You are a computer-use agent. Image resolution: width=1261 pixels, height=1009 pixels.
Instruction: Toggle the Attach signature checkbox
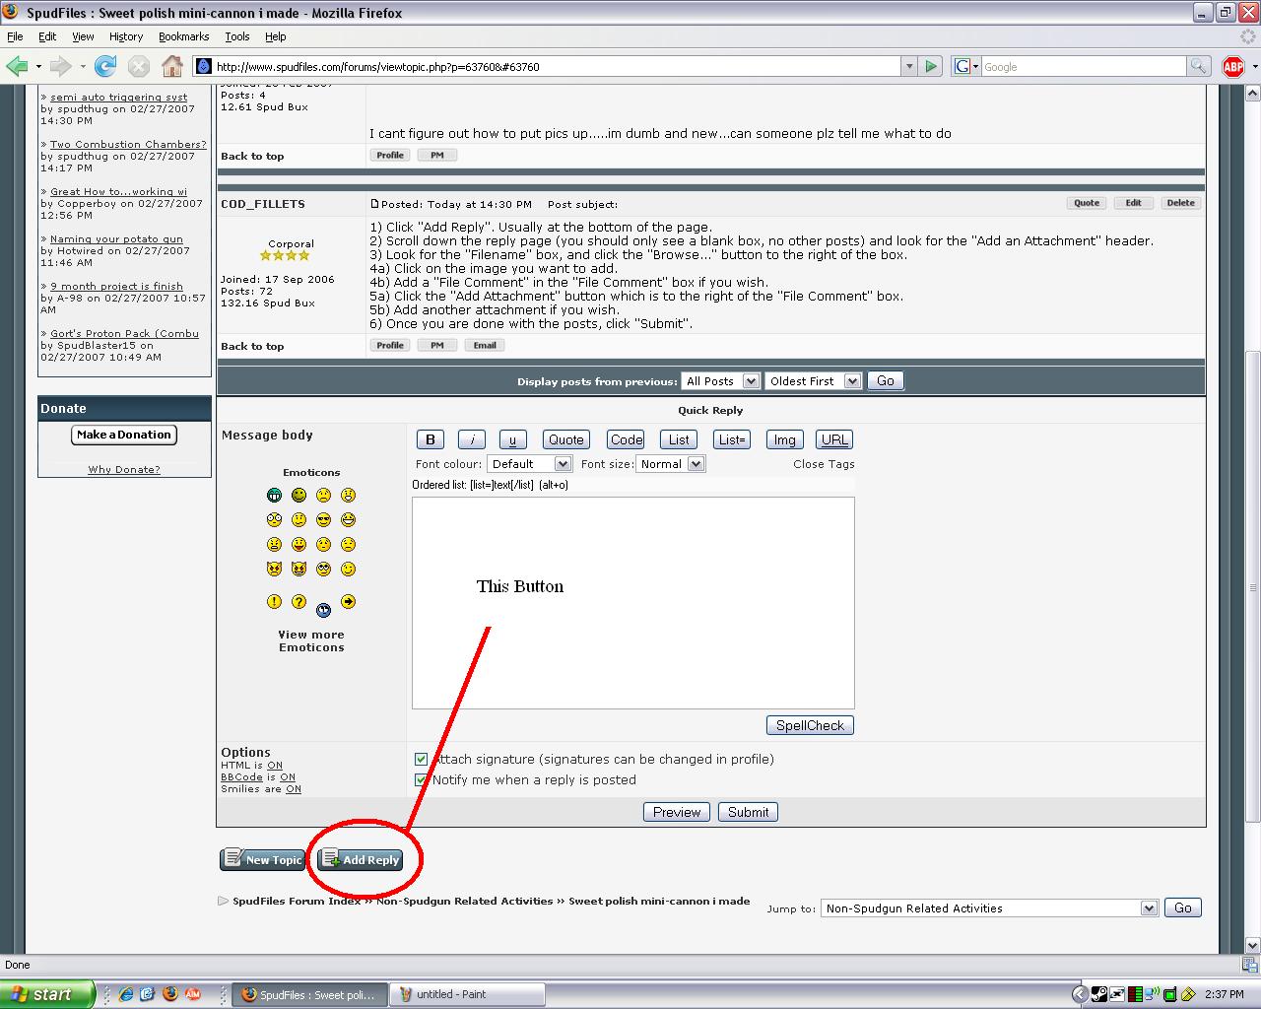422,760
